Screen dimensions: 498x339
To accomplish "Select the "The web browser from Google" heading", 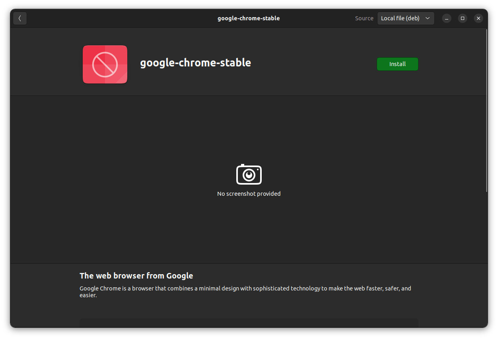I will coord(136,275).
